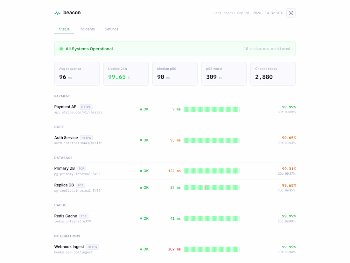The width and height of the screenshot is (350, 263).
Task: Click the beacon pulse logo icon
Action: click(x=57, y=13)
